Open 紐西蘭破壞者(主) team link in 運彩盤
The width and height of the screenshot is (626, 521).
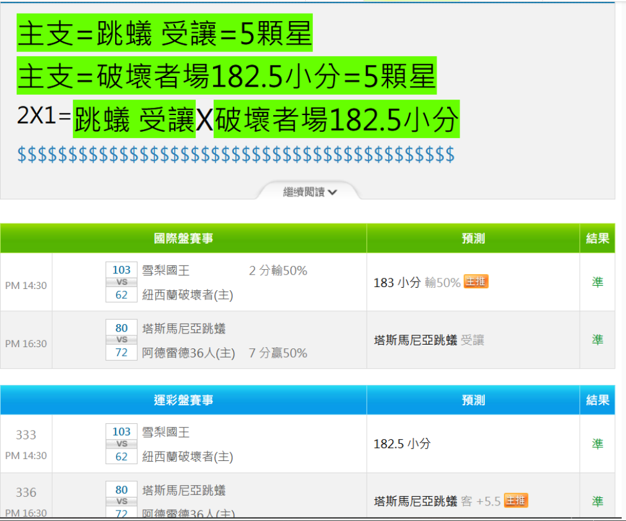tap(188, 457)
